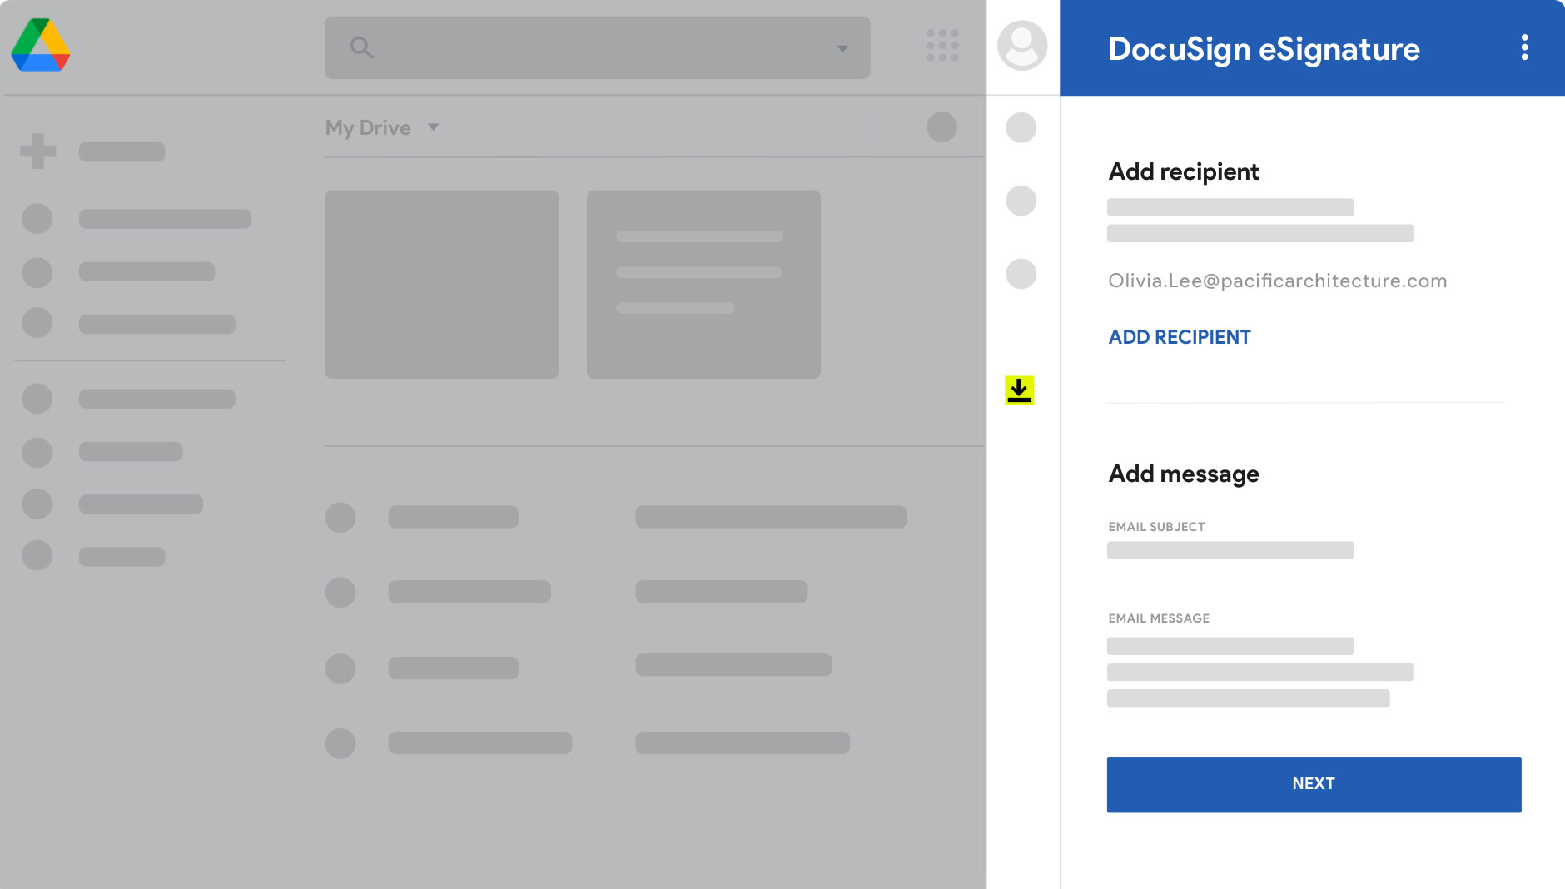Click the New plus icon in Drive sidebar

(x=37, y=151)
